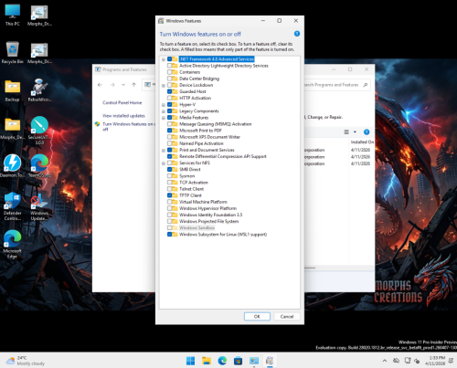Screen dimensions: 457x368
Task: Open Windows Start button on taskbar
Action: (x=191, y=361)
